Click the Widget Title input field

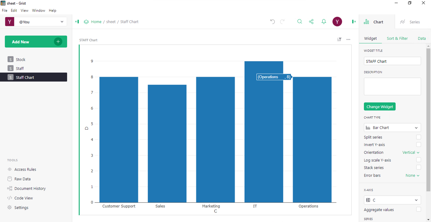(392, 61)
